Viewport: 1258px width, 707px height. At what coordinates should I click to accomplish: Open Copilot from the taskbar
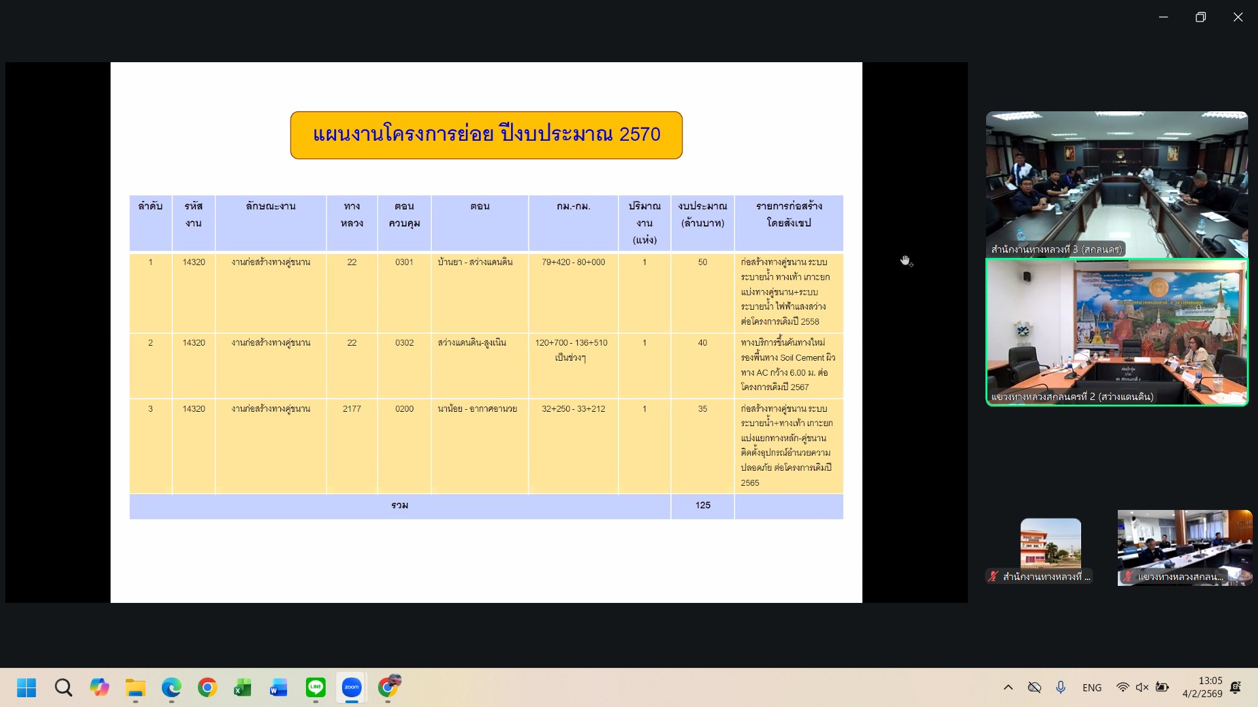click(x=100, y=687)
